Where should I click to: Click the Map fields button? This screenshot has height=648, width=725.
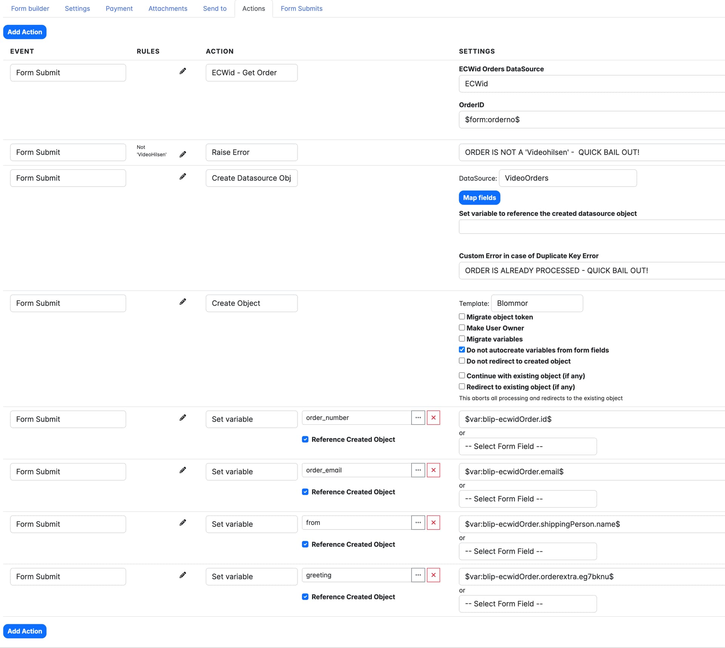point(479,197)
